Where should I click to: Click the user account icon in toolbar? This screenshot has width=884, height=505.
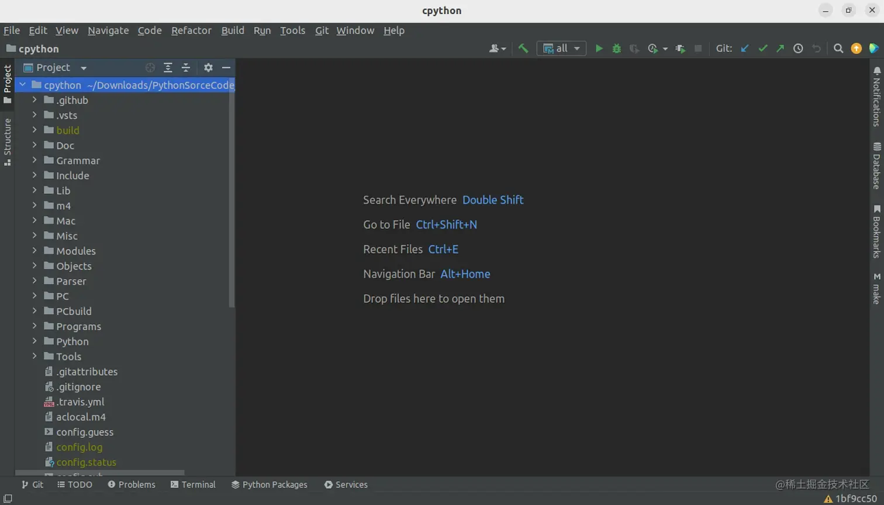coord(497,49)
